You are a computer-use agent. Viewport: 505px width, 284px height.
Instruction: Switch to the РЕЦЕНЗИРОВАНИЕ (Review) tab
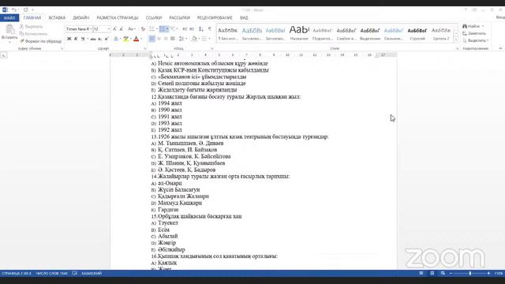coord(215,18)
